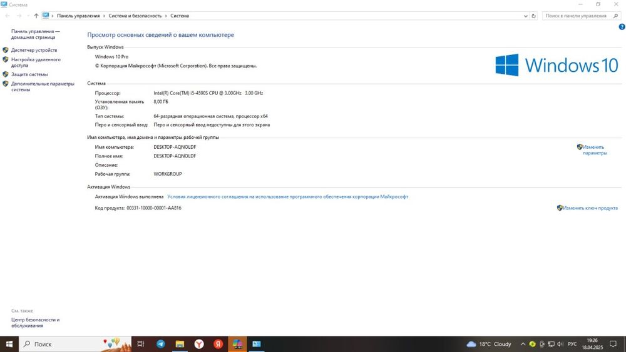Image resolution: width=626 pixels, height=352 pixels.
Task: Click the processor value Intel Core i5-4590S
Action: [x=208, y=93]
